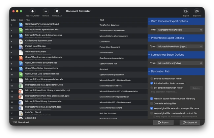Select the ClarisWorks document.cwk file icon
Screen dimensions: 214x138
(x=21, y=41)
